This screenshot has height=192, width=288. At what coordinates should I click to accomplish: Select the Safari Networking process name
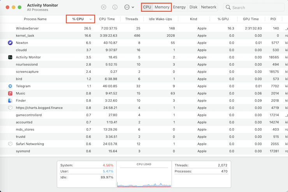point(30,144)
